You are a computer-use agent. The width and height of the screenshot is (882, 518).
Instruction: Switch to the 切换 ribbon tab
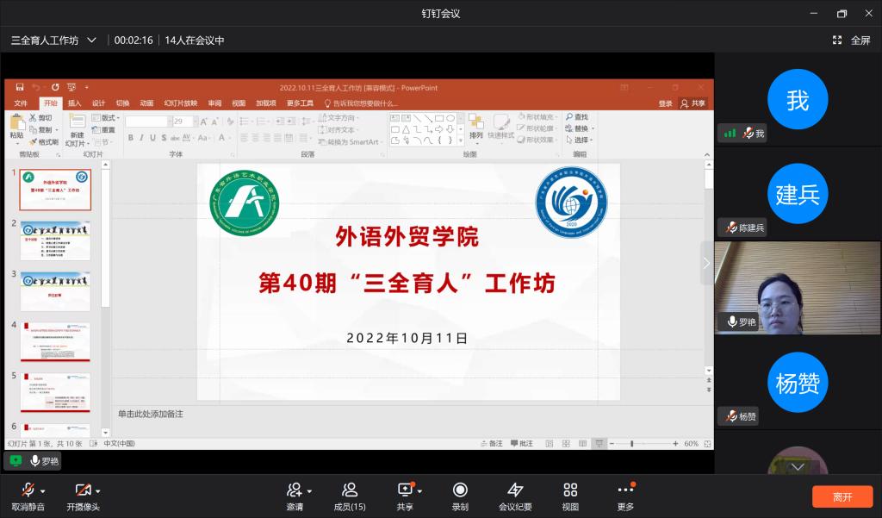pos(122,103)
